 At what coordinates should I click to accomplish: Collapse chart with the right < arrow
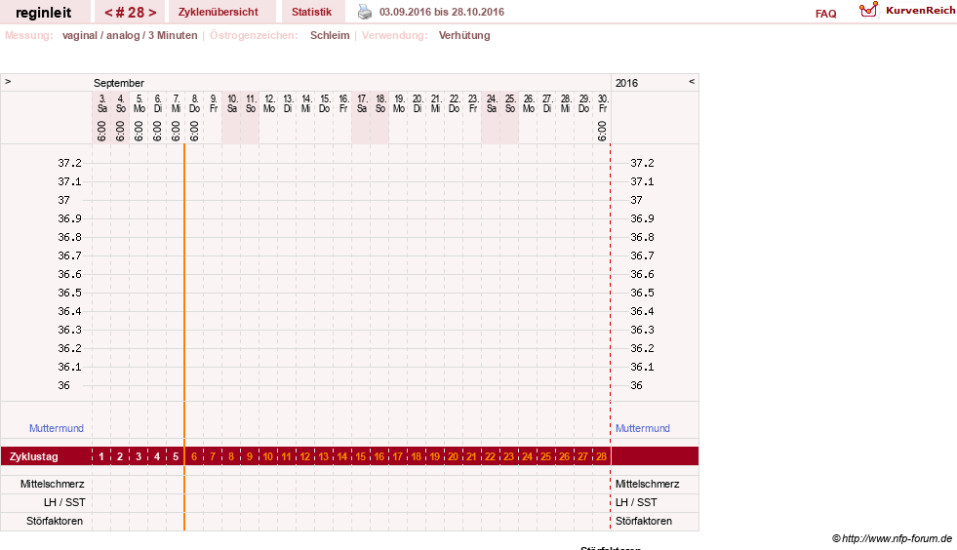(692, 81)
